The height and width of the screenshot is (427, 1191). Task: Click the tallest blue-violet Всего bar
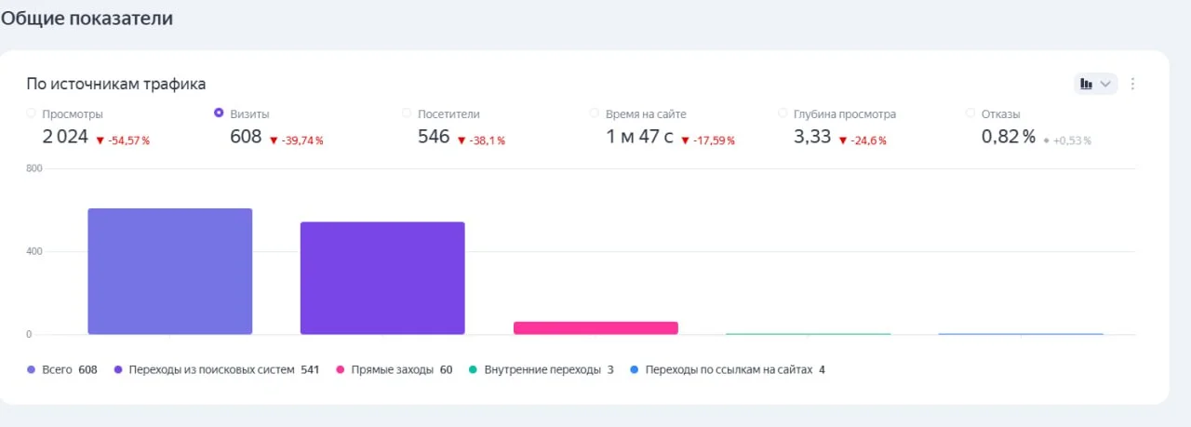pos(170,271)
